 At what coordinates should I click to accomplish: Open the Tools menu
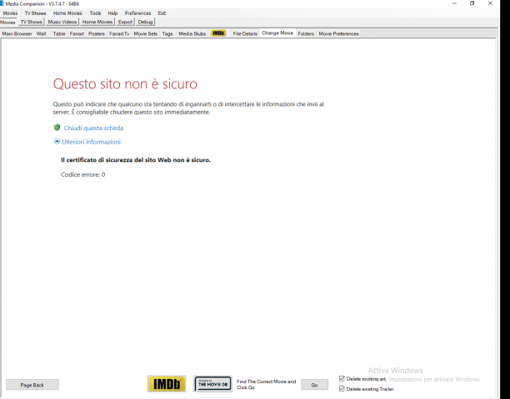95,13
